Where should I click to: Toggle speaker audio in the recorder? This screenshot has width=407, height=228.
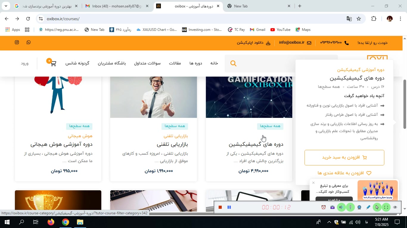click(x=341, y=207)
